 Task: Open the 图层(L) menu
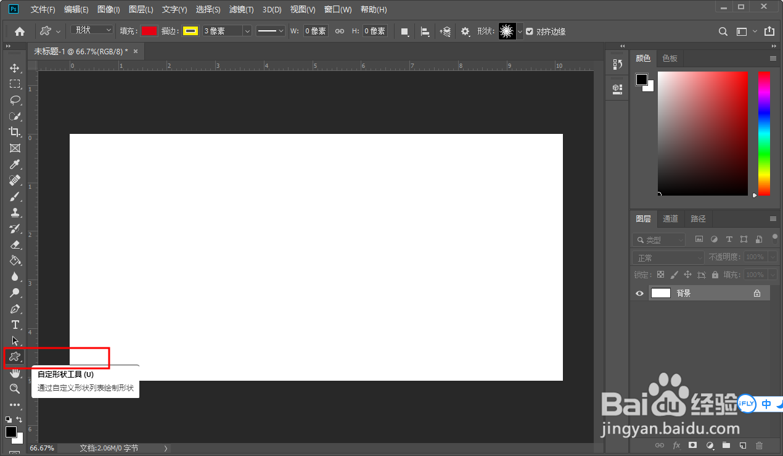pyautogui.click(x=141, y=10)
